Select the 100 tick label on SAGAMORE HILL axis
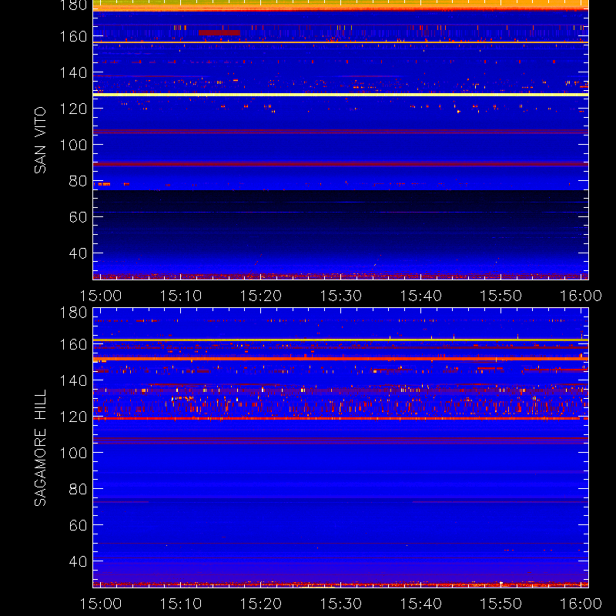The width and height of the screenshot is (616, 616). click(x=73, y=453)
